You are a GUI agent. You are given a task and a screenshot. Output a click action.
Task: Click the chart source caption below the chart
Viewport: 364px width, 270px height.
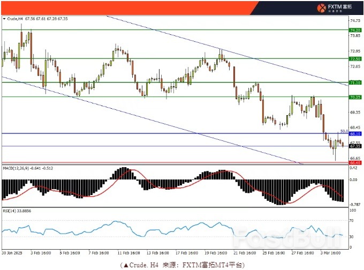(x=182, y=264)
